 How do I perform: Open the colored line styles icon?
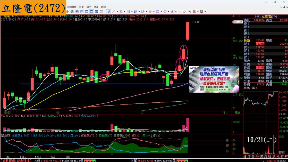(x=194, y=12)
